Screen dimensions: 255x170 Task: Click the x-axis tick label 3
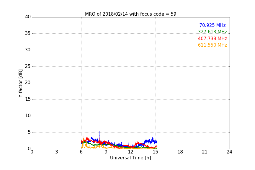[x=57, y=152]
